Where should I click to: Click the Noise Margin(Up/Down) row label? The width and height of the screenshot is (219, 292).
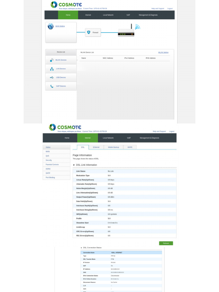pyautogui.click(x=86, y=188)
